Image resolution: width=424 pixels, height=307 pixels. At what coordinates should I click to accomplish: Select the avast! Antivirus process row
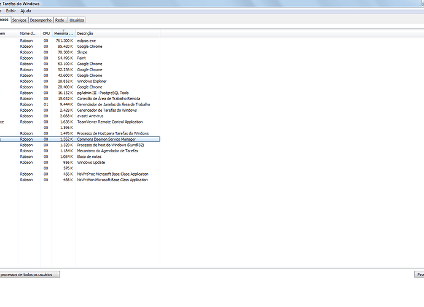click(80, 116)
